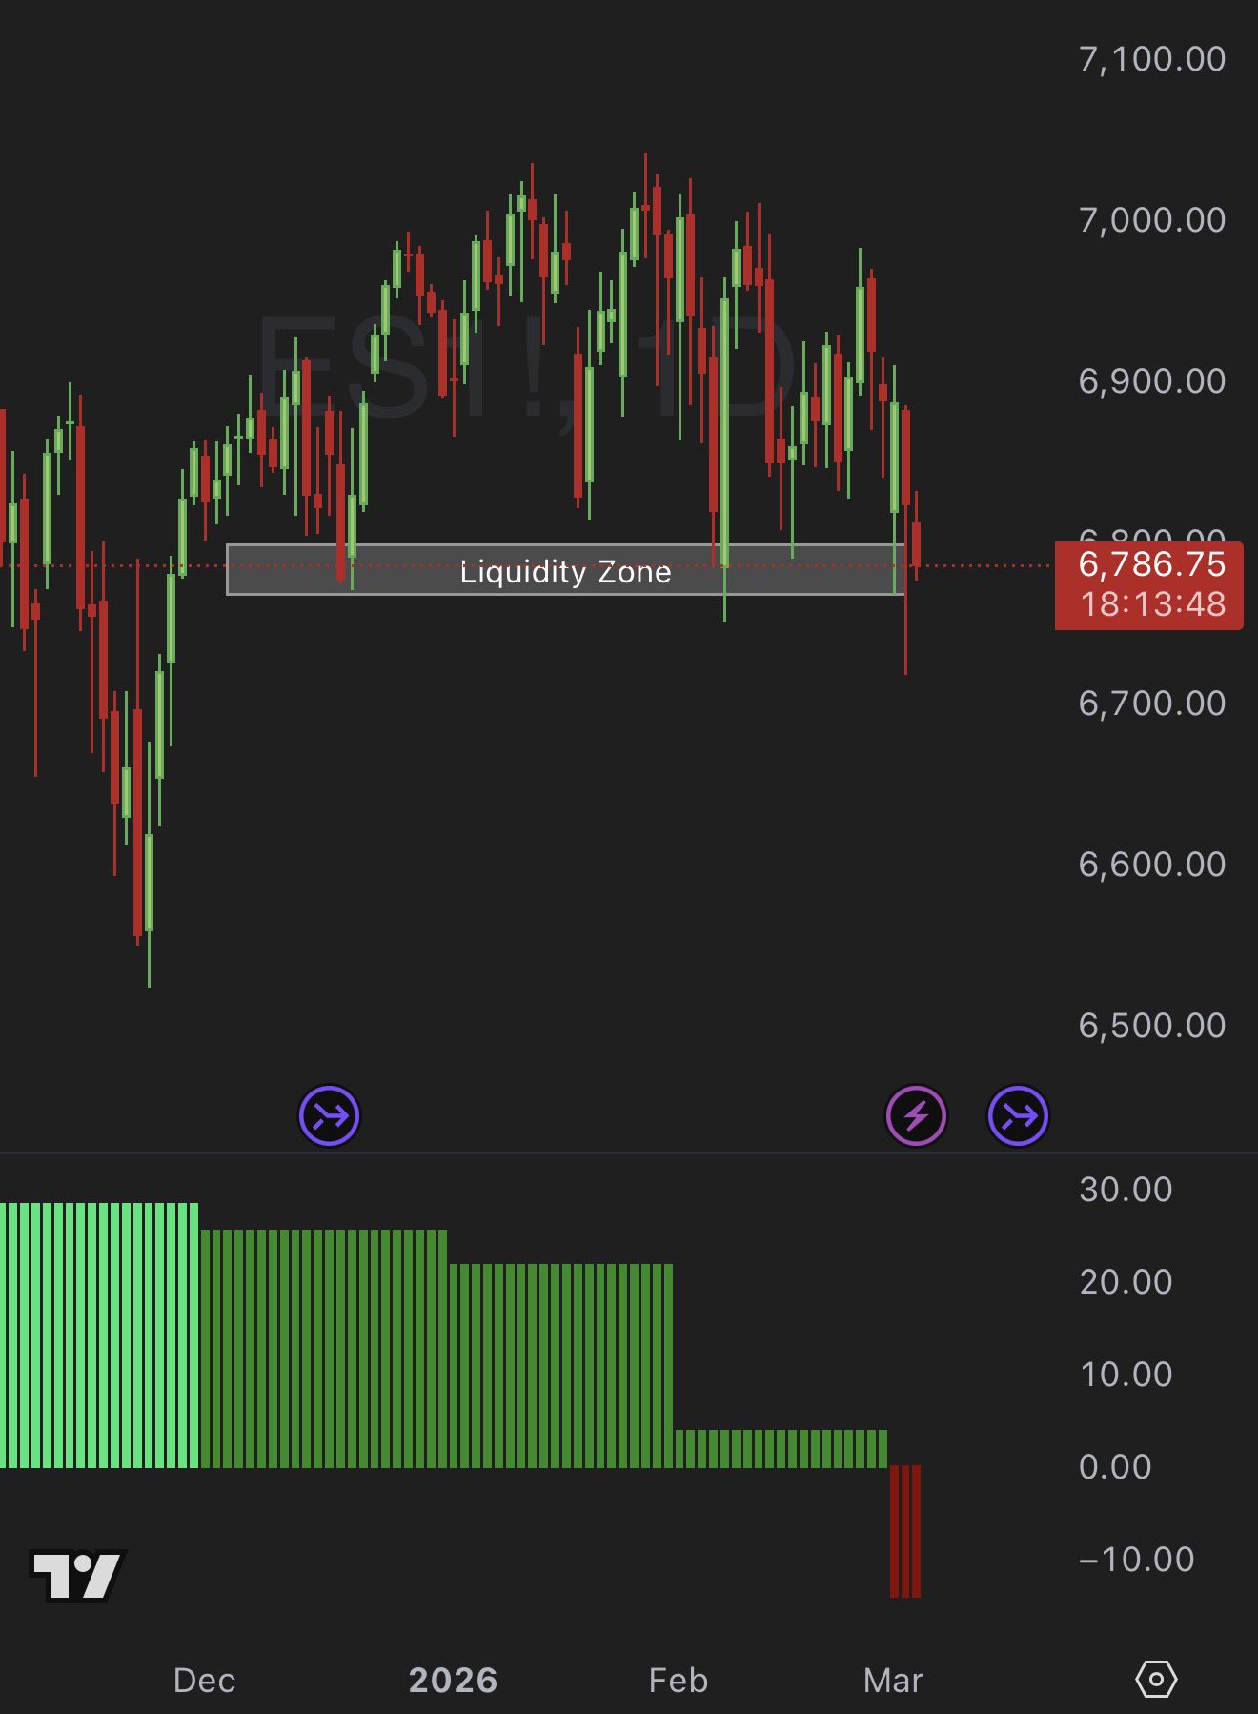Tap the 10.00 indicator scale value

1126,1375
